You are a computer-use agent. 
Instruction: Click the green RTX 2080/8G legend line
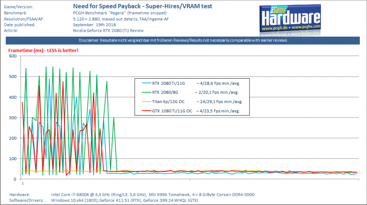[x=147, y=92]
